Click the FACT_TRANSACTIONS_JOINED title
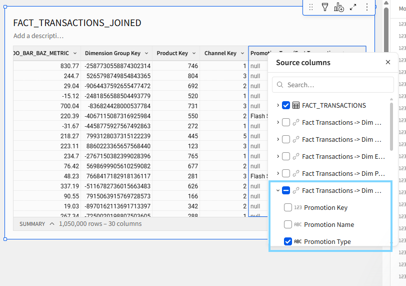This screenshot has width=406, height=286. (77, 23)
